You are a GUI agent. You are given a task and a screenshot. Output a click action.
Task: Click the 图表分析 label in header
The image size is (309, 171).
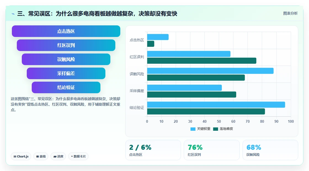coord(290,14)
